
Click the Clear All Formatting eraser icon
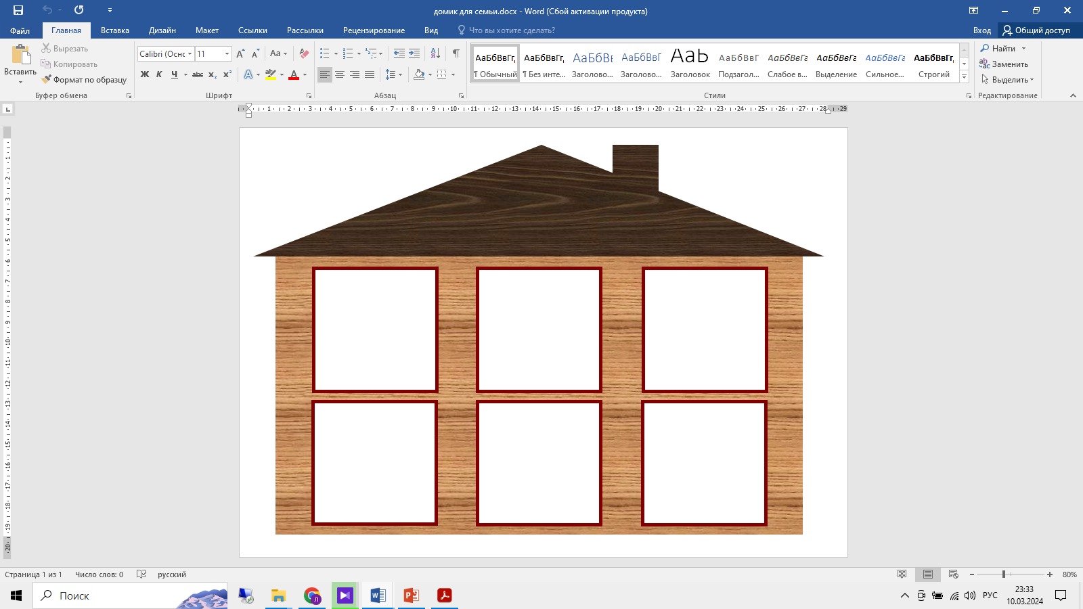pyautogui.click(x=304, y=53)
